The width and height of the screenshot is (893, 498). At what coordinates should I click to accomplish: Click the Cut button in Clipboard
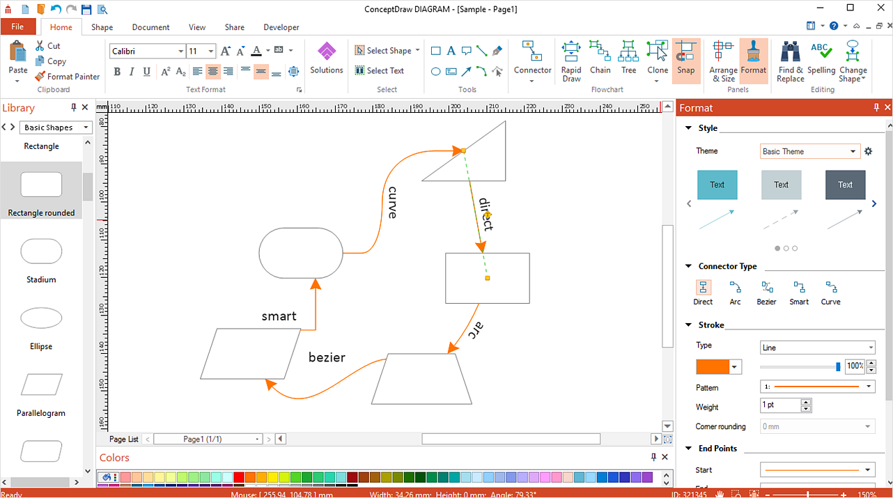tap(47, 46)
